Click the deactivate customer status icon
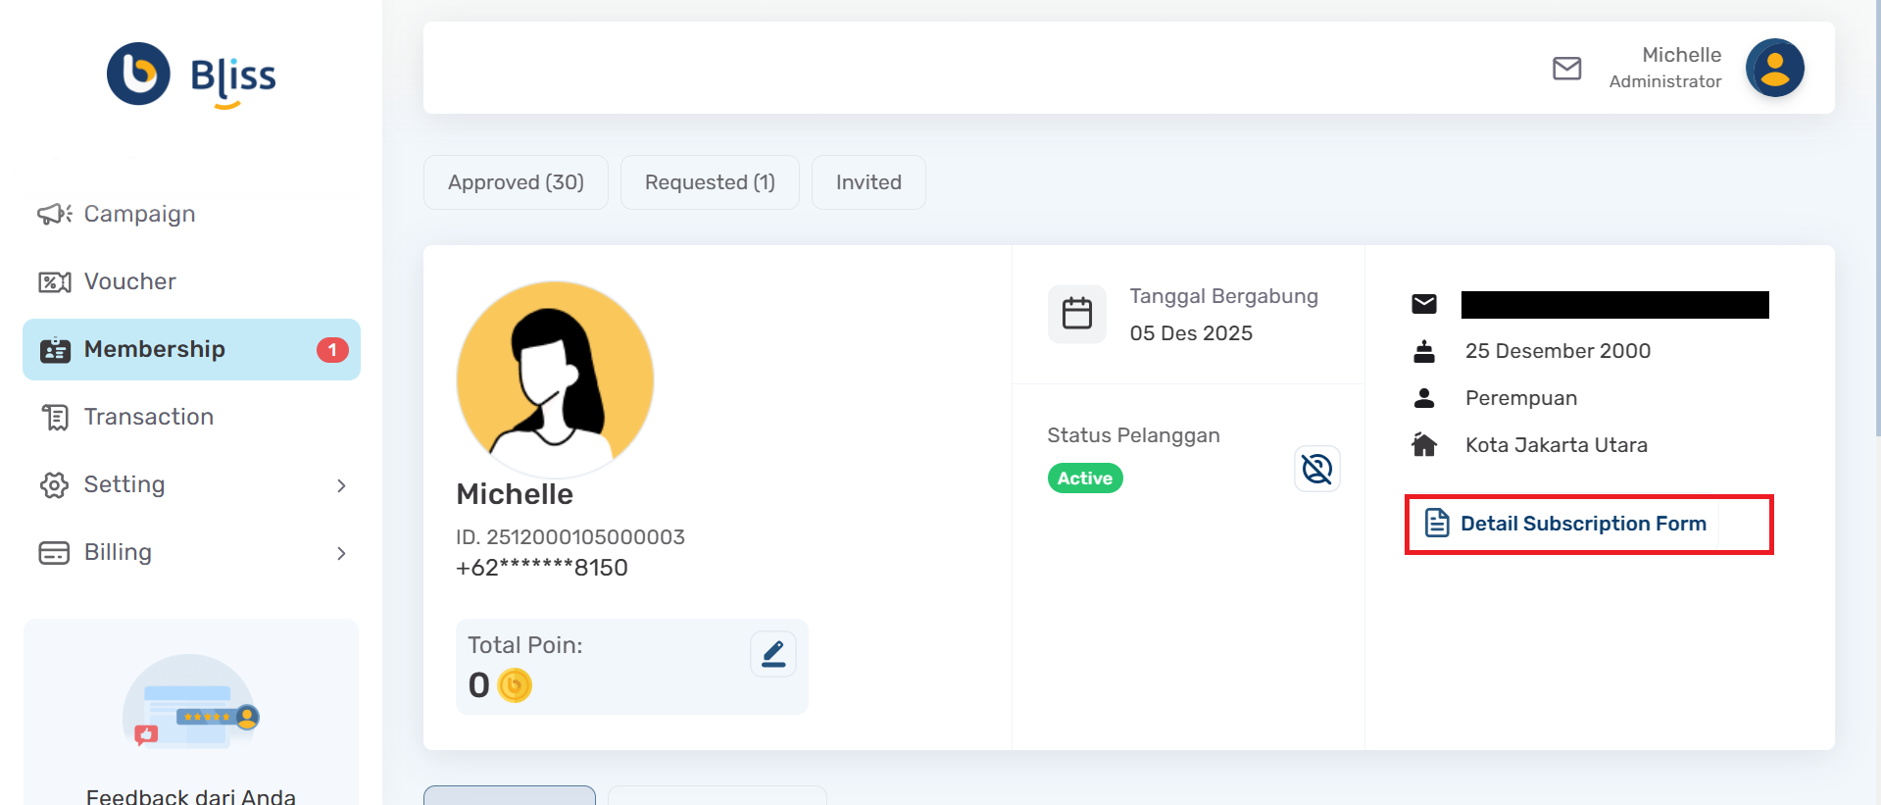This screenshot has height=805, width=1881. 1316,469
